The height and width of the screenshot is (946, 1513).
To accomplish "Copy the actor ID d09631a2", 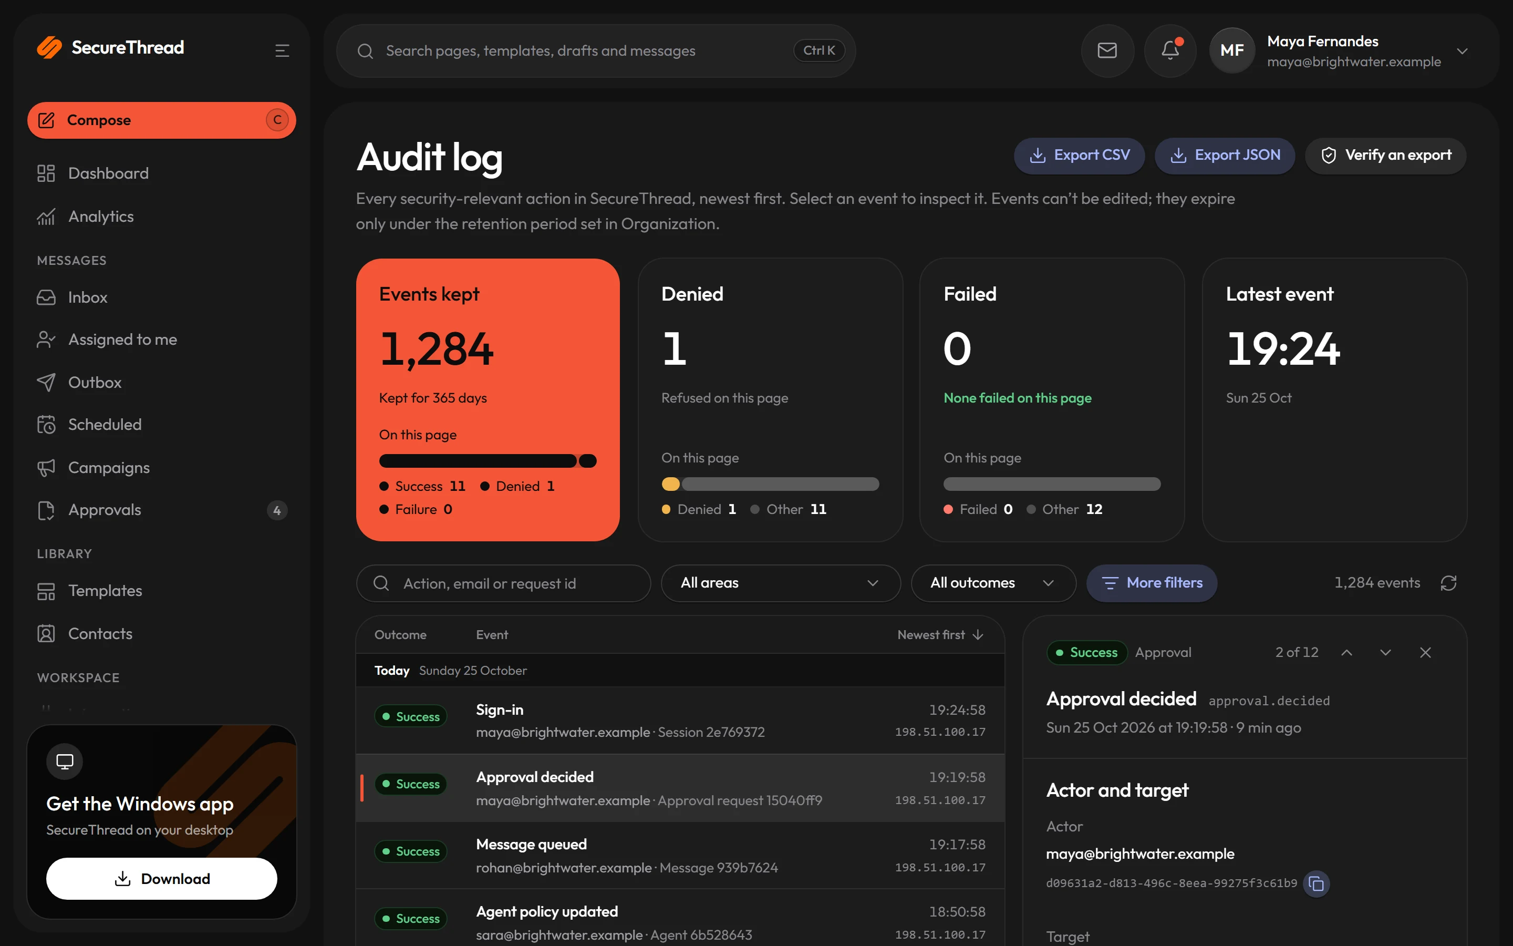I will 1316,883.
